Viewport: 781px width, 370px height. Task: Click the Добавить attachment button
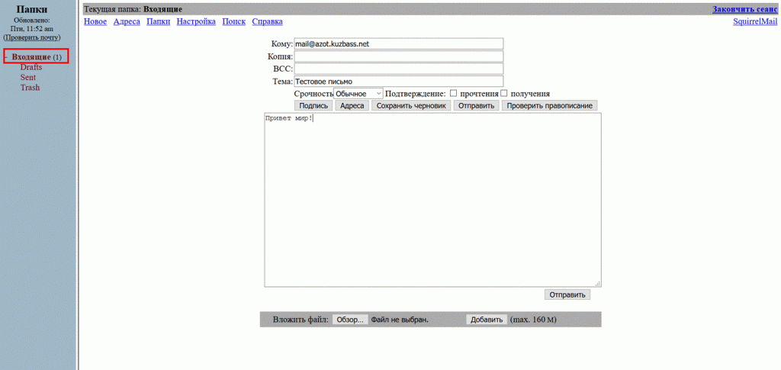[487, 319]
